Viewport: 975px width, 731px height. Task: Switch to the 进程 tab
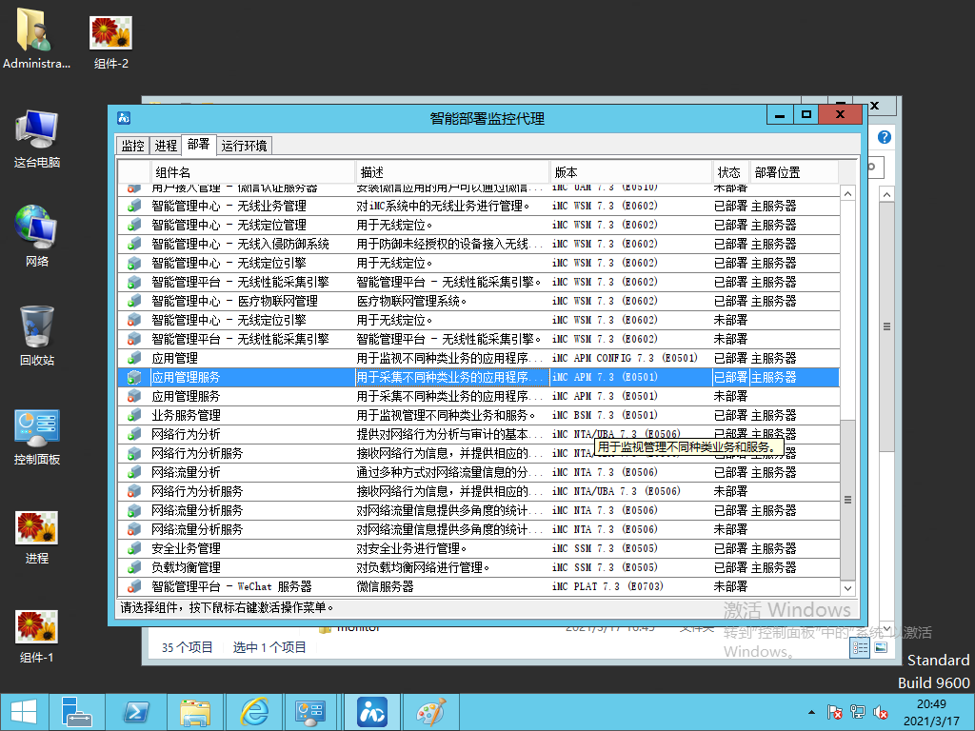tap(166, 146)
